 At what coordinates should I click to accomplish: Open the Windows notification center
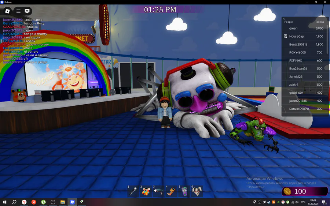coord(324,202)
